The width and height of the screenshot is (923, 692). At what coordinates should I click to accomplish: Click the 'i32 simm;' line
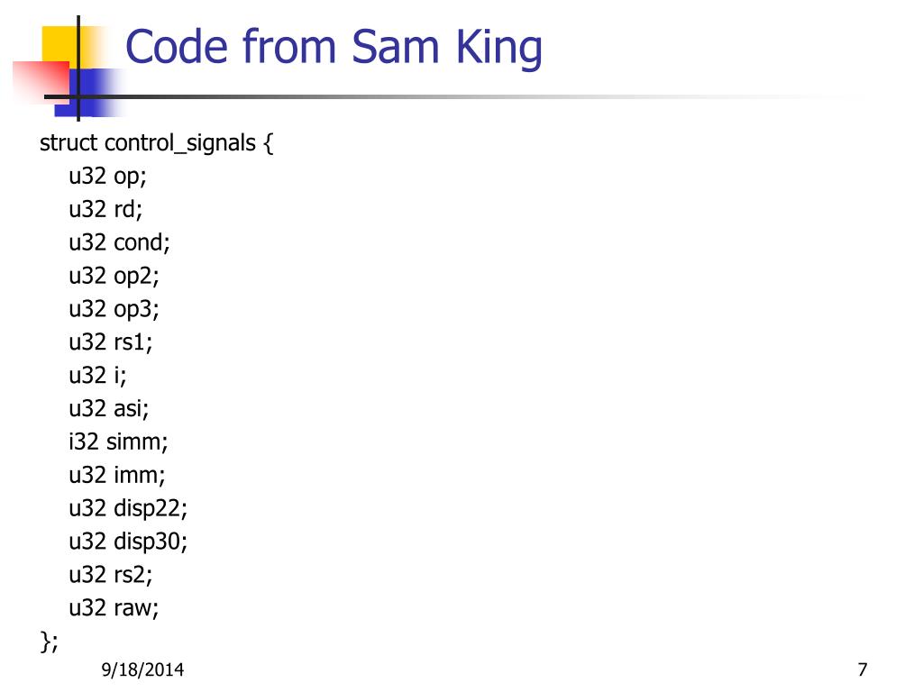[118, 442]
